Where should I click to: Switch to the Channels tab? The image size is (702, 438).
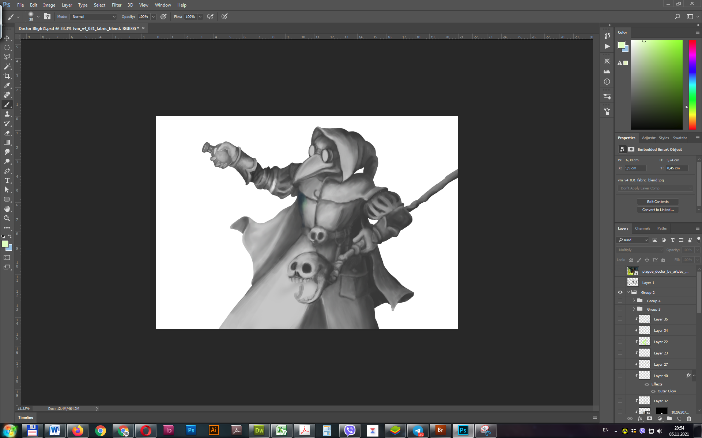pyautogui.click(x=642, y=228)
